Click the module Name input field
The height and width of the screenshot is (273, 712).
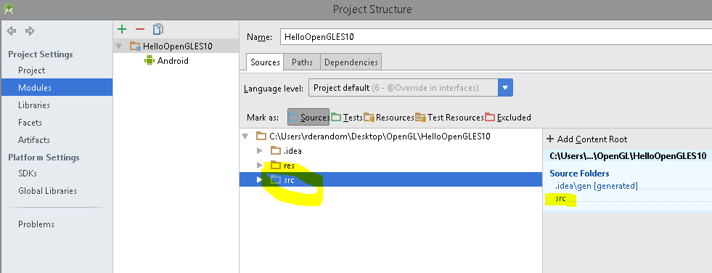click(x=496, y=37)
